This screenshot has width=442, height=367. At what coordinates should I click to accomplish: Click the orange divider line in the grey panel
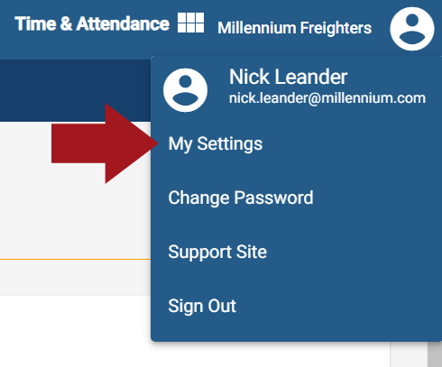point(75,259)
